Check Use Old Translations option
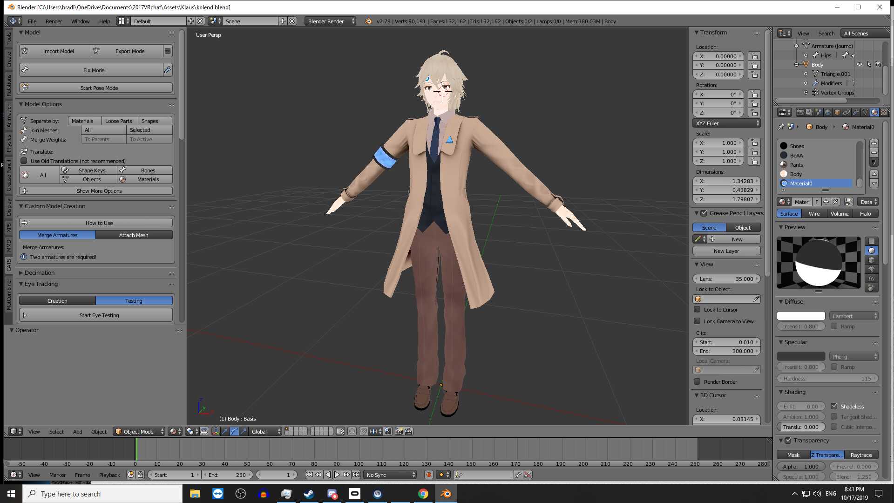This screenshot has width=894, height=503. click(24, 161)
